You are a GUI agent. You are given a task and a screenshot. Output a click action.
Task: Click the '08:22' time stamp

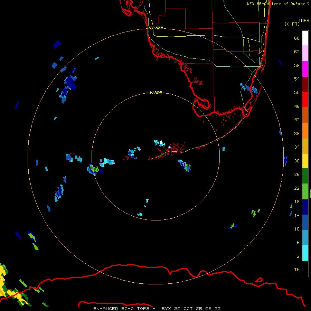[213, 309]
